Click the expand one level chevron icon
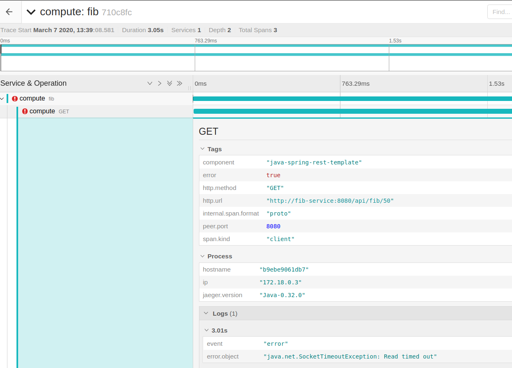The image size is (512, 368). pyautogui.click(x=150, y=84)
